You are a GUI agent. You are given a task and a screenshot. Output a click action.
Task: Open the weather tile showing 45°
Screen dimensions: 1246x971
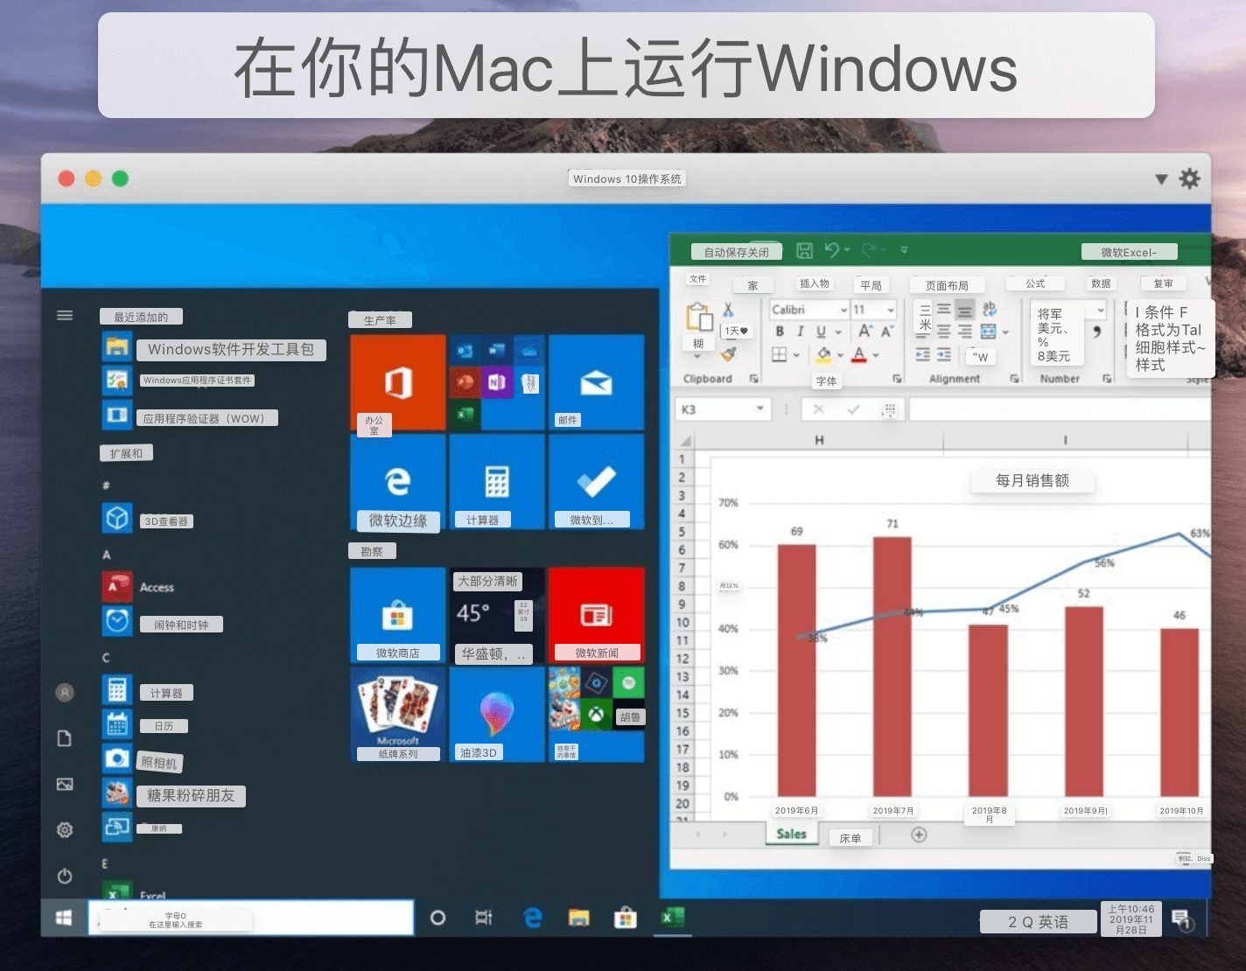(497, 615)
